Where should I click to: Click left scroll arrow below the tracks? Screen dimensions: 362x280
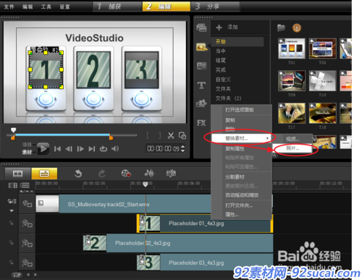coord(28,275)
